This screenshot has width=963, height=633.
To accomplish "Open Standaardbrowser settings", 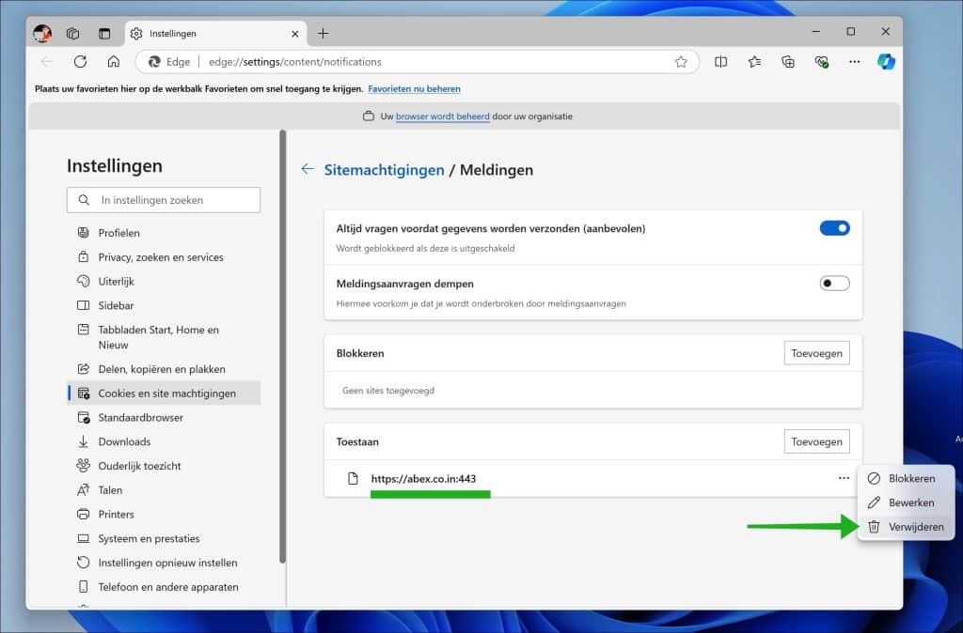I will [x=164, y=418].
